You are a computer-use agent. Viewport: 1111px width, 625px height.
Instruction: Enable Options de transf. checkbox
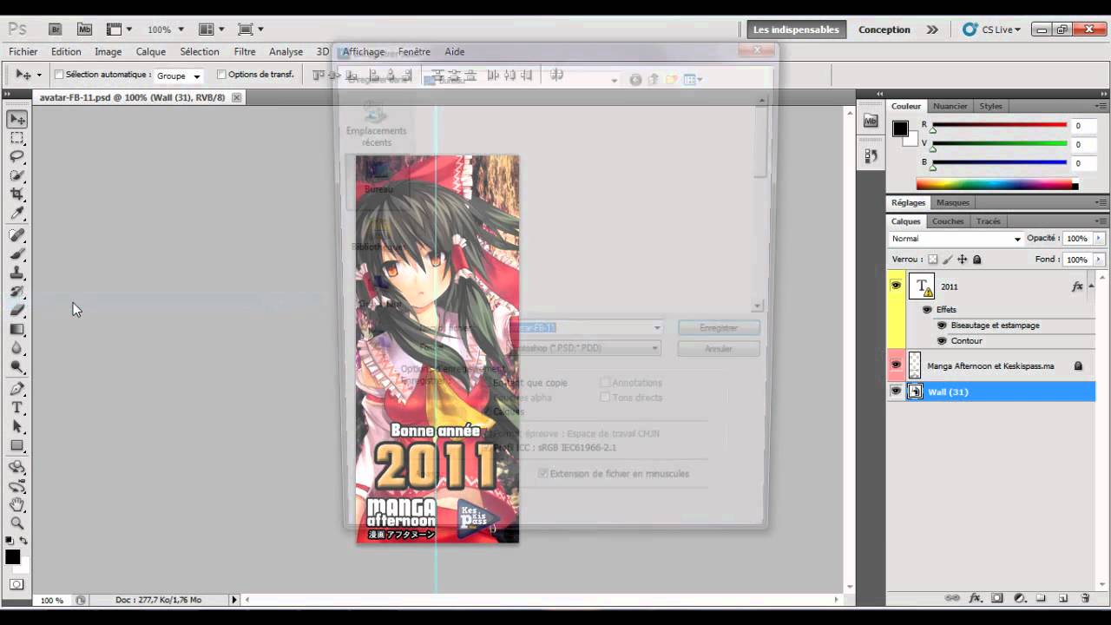point(221,75)
